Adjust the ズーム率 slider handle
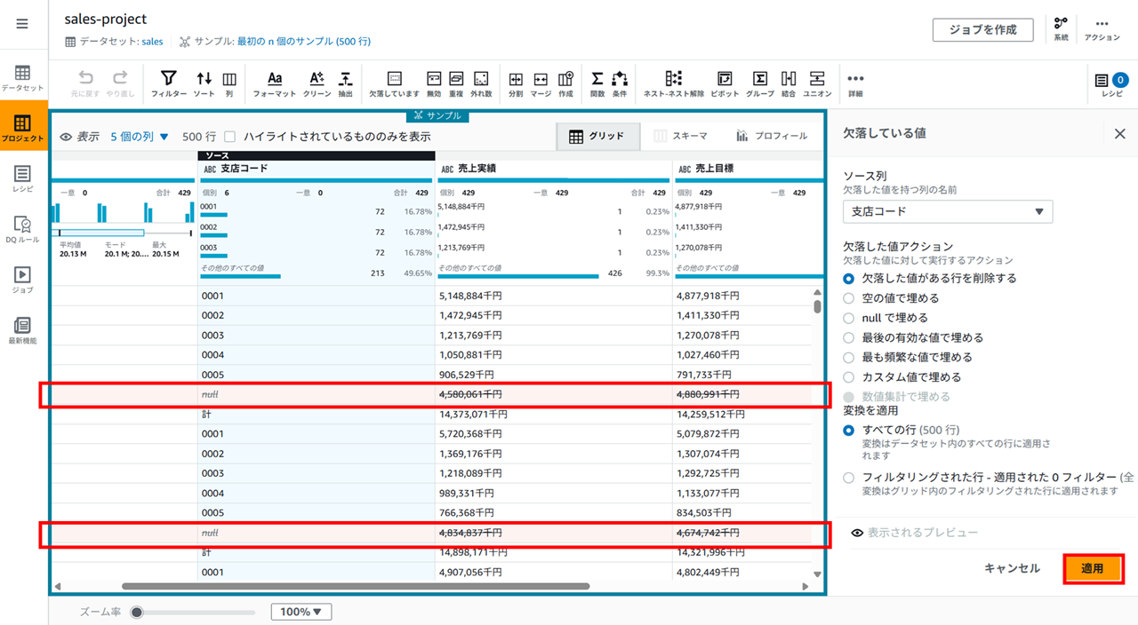 137,612
